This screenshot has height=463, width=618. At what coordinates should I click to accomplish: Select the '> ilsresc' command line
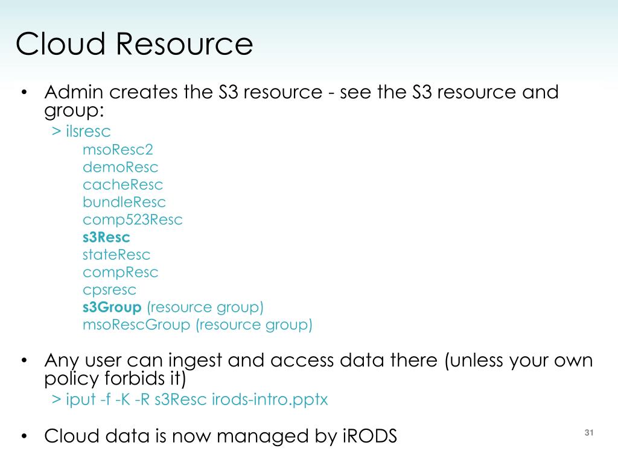point(81,131)
